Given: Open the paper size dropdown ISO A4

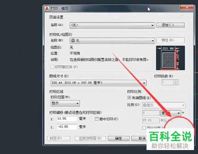Looking at the screenshot, I should coord(99,83).
